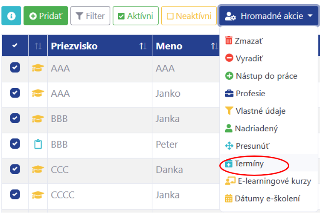Enable the Neaktívni filter toggle
Image resolution: width=320 pixels, height=213 pixels.
pos(189,16)
